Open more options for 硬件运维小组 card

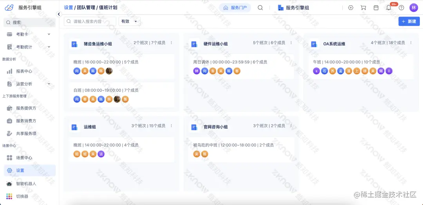[291, 43]
